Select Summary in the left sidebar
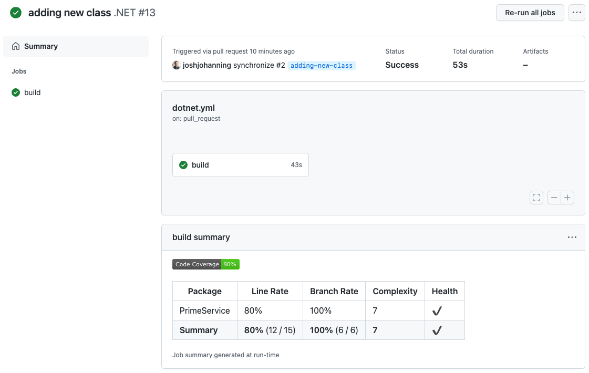 (x=40, y=46)
